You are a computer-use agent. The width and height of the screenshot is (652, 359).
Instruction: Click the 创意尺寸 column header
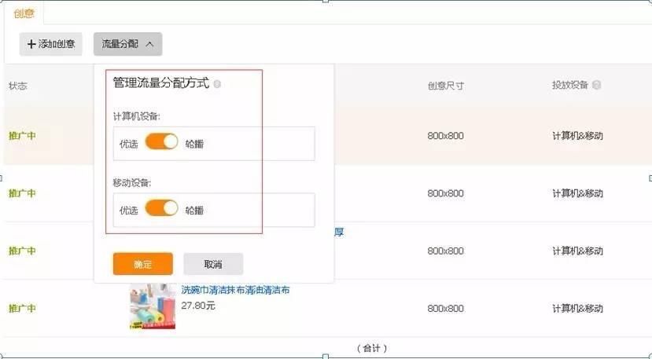tap(445, 86)
